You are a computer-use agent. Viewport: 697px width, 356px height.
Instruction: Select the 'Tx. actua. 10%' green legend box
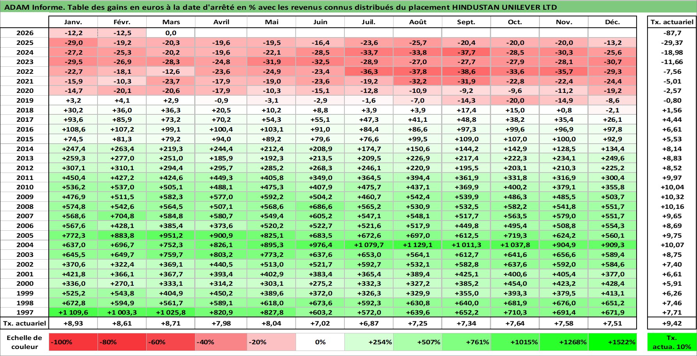coord(672,342)
